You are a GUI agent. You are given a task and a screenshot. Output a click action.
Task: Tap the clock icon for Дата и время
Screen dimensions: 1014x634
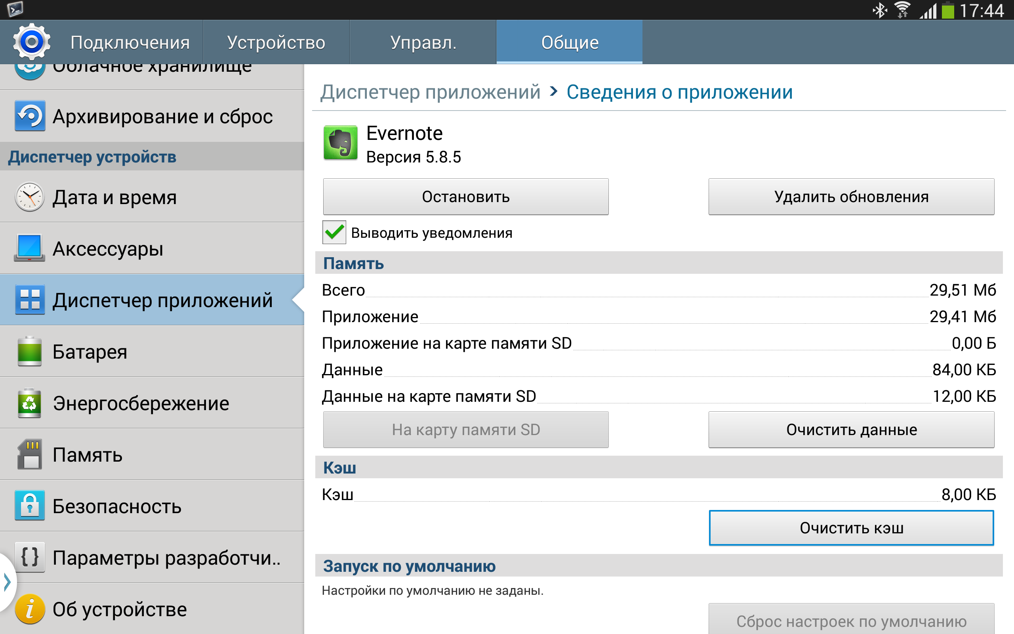point(29,197)
